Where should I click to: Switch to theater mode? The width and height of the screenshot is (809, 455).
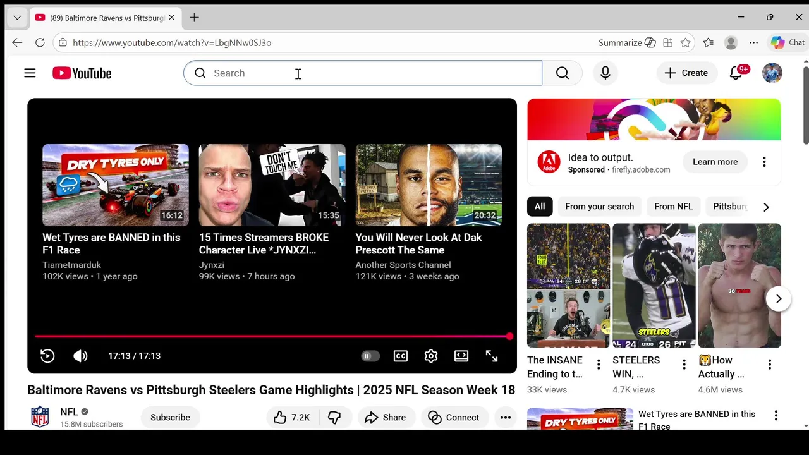[461, 356]
